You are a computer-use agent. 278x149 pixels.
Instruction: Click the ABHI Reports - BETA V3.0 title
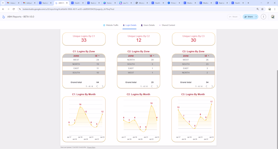pyautogui.click(x=21, y=17)
